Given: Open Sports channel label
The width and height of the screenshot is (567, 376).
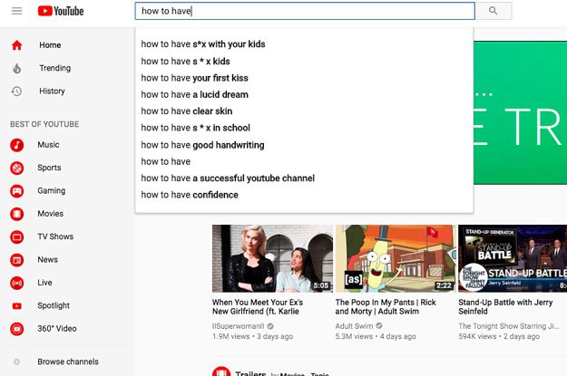Looking at the screenshot, I should [x=49, y=168].
